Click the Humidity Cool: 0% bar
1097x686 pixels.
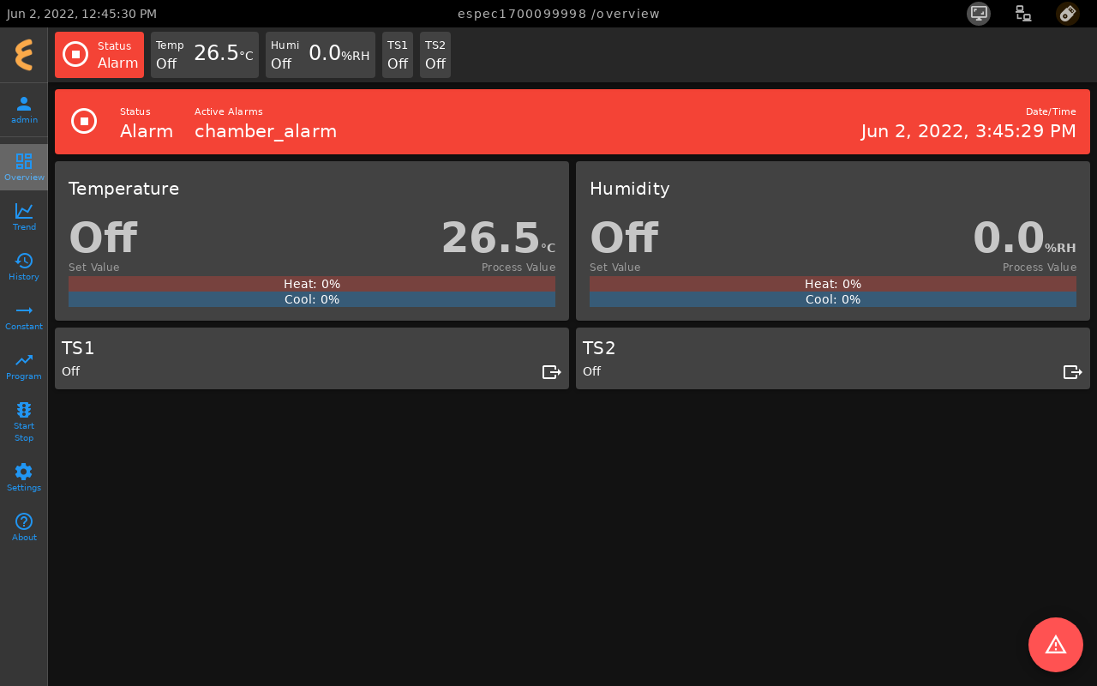[833, 299]
